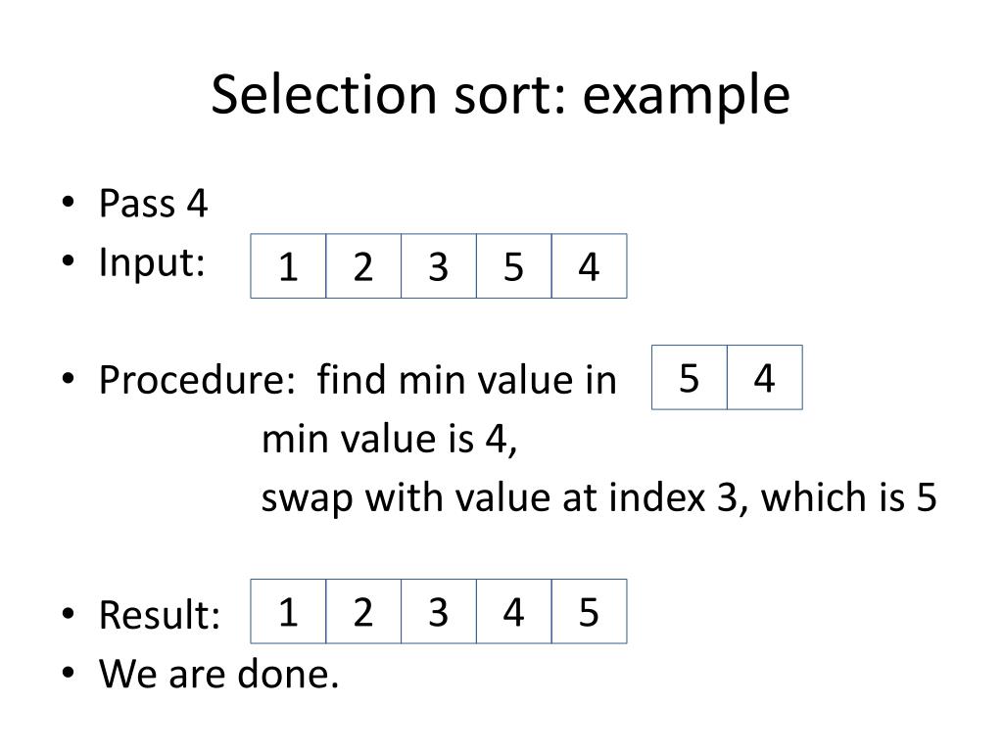1003x752 pixels.
Task: Click cell 4 in the two-cell subarray
Action: [x=765, y=378]
